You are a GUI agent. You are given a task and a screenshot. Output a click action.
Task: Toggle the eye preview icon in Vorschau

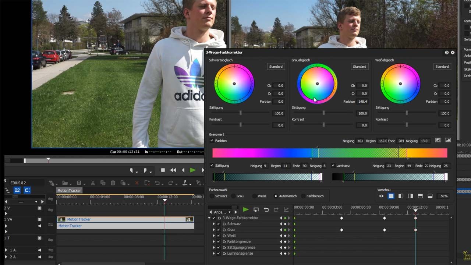coord(381,196)
